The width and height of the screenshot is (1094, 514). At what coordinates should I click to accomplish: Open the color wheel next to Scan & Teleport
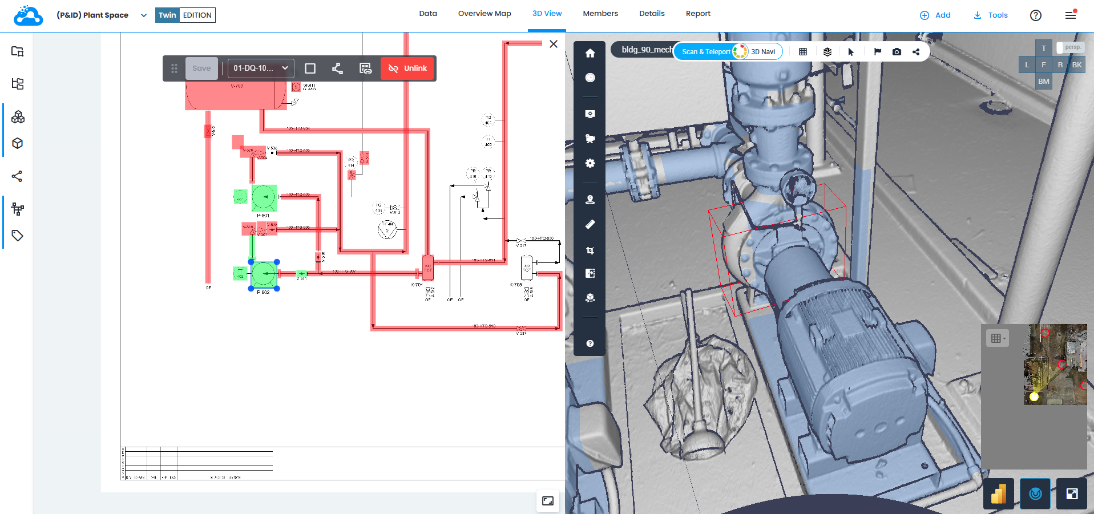pos(740,51)
